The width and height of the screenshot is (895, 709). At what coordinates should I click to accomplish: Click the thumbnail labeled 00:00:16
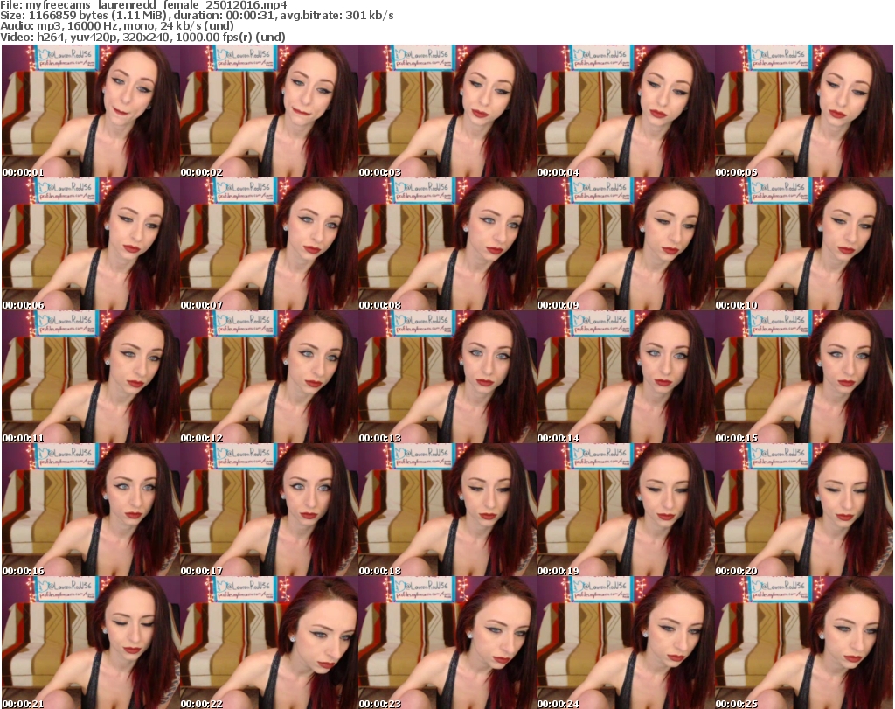pos(91,511)
